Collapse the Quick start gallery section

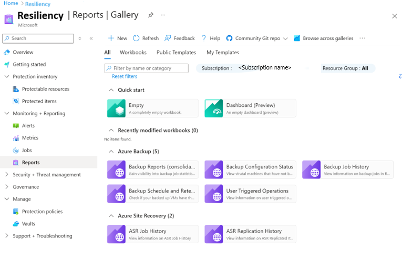tap(111, 90)
